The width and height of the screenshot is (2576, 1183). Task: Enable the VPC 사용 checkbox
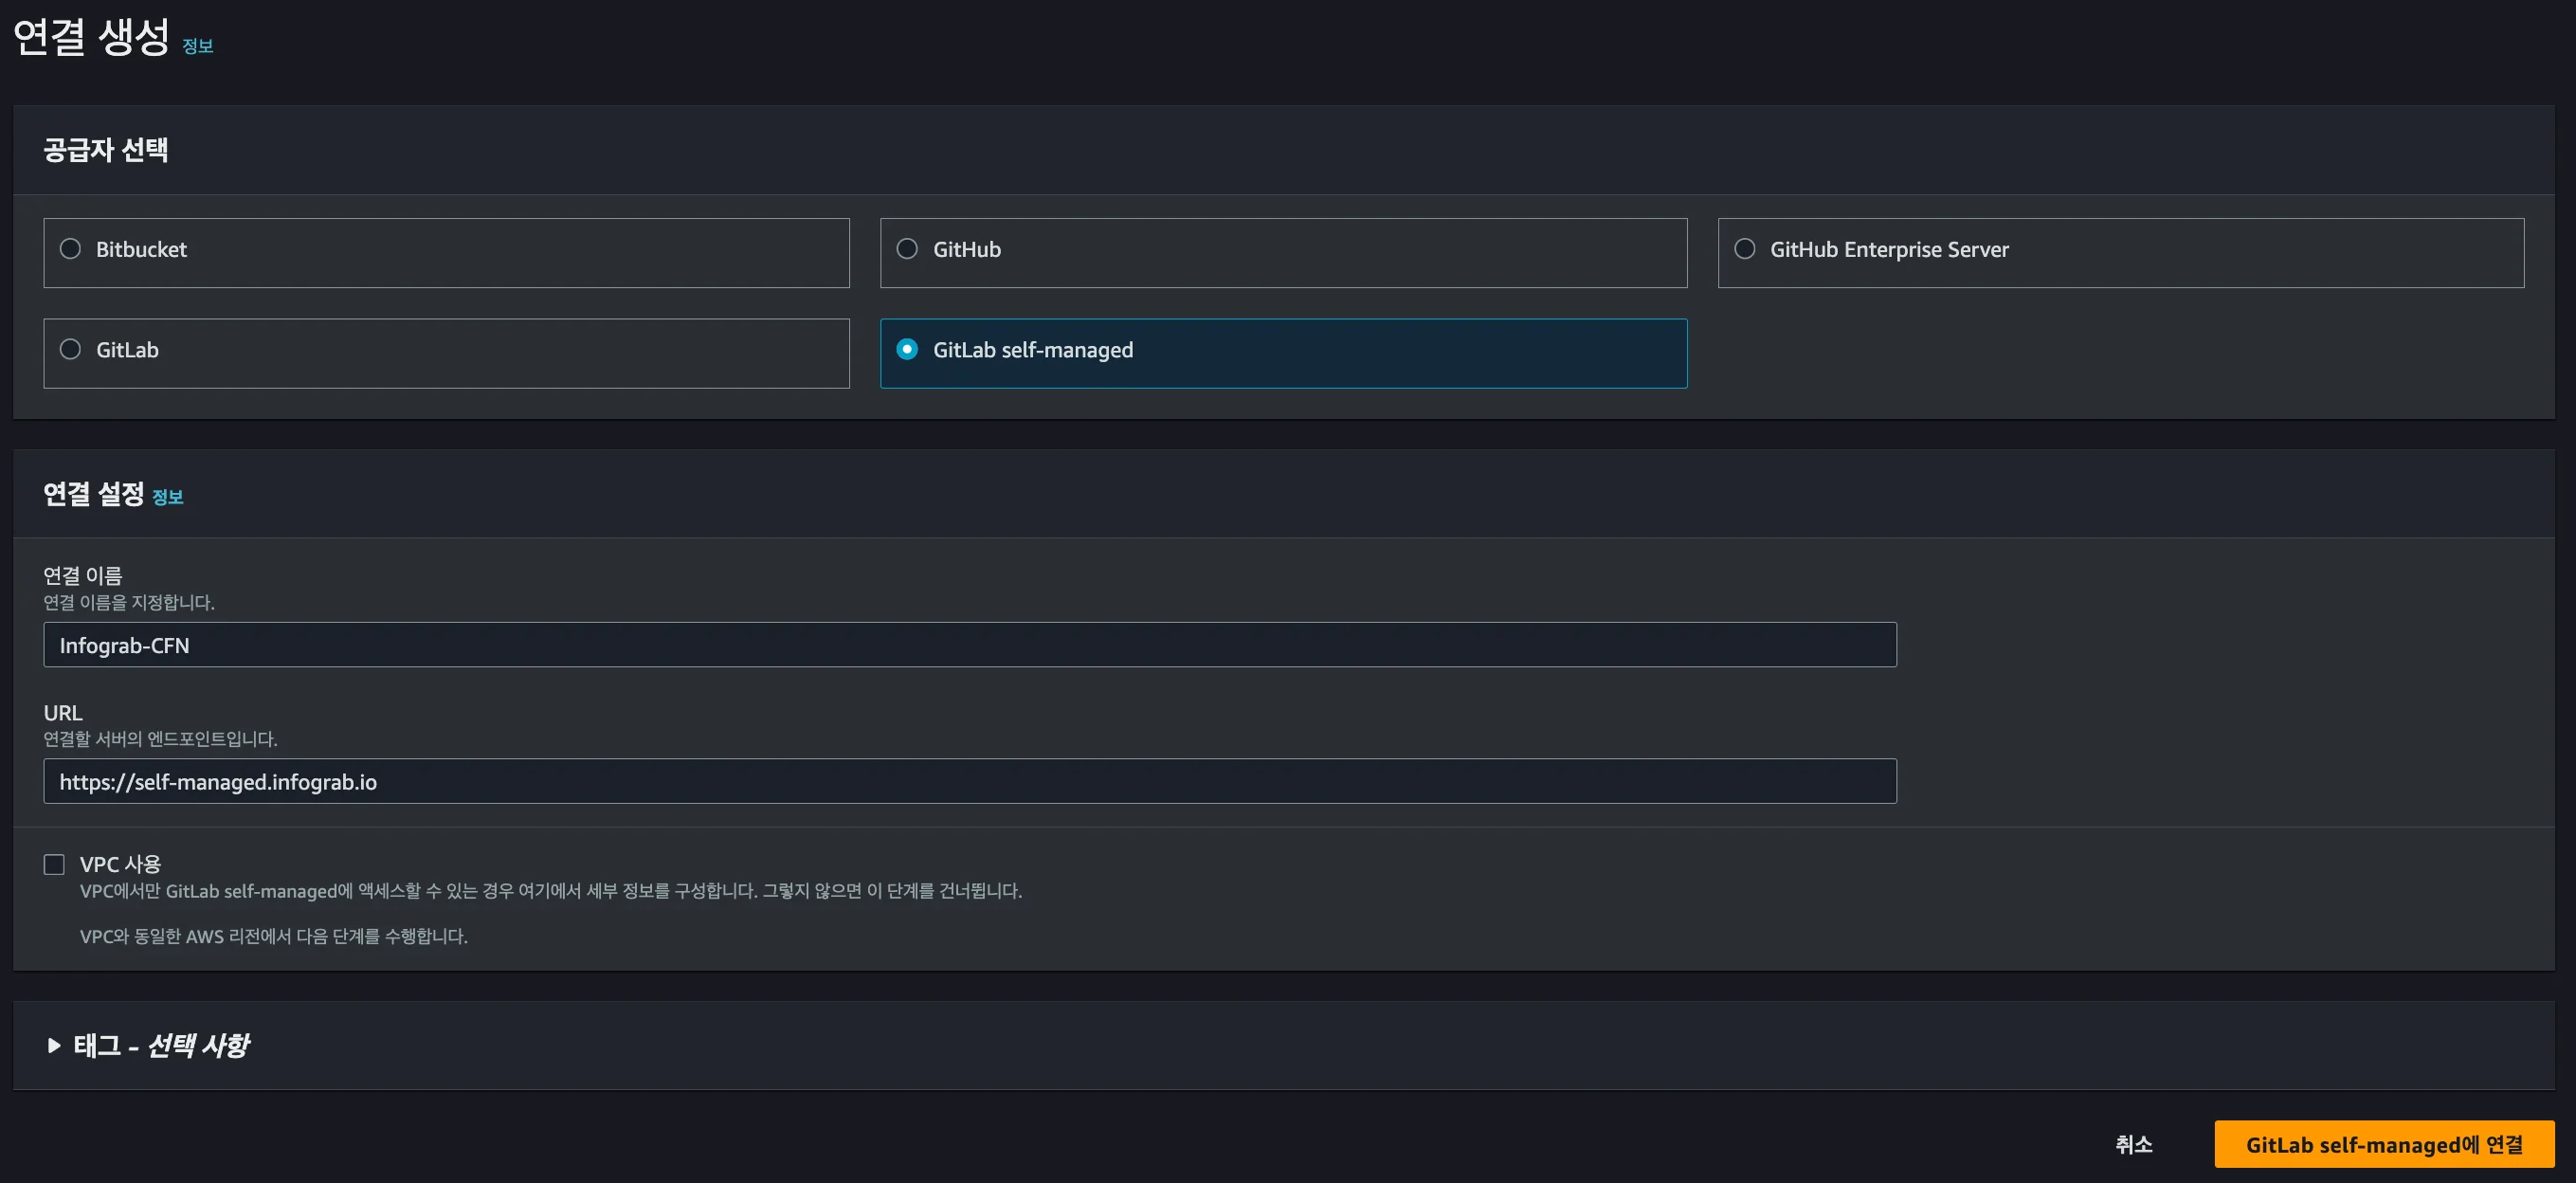pyautogui.click(x=54, y=864)
